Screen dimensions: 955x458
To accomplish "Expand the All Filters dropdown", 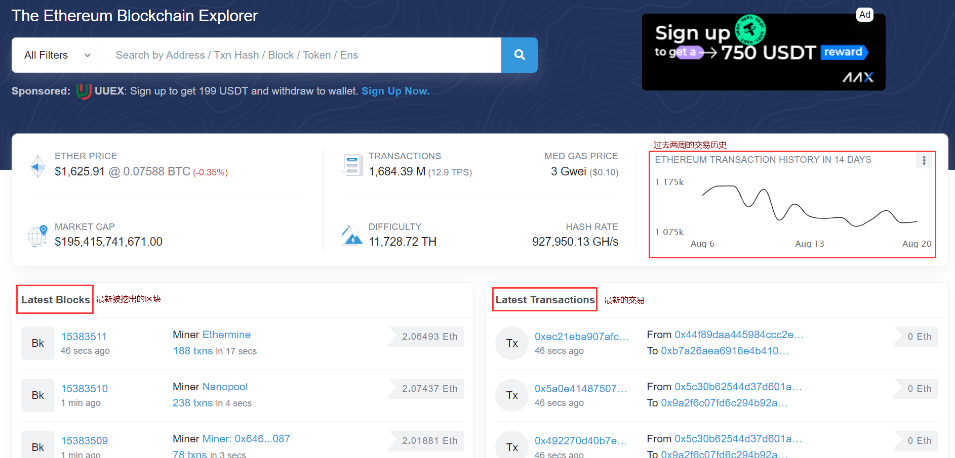I will pyautogui.click(x=58, y=55).
